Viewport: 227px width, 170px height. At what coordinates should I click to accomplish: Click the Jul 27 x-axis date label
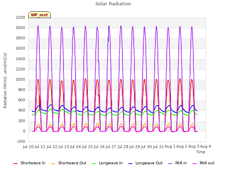coord(111,147)
